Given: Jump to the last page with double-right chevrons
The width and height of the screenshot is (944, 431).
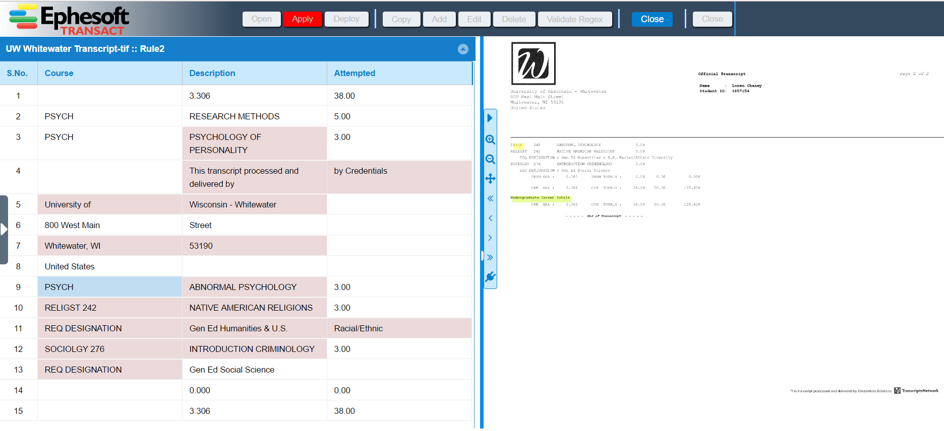Looking at the screenshot, I should point(490,257).
